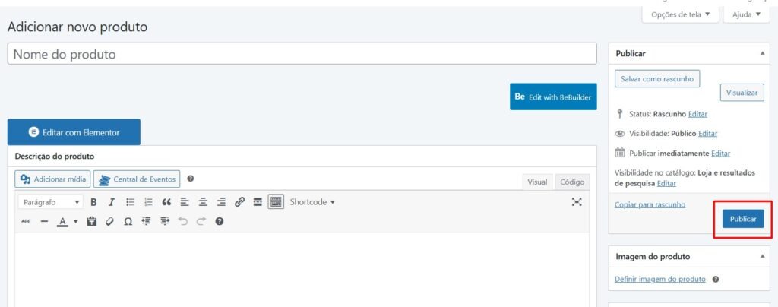Expand the Shortcode dropdown
The height and width of the screenshot is (307, 778).
(312, 202)
